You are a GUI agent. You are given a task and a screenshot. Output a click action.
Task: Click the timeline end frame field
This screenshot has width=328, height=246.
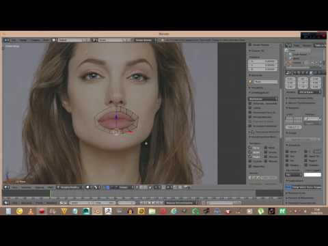(105, 202)
